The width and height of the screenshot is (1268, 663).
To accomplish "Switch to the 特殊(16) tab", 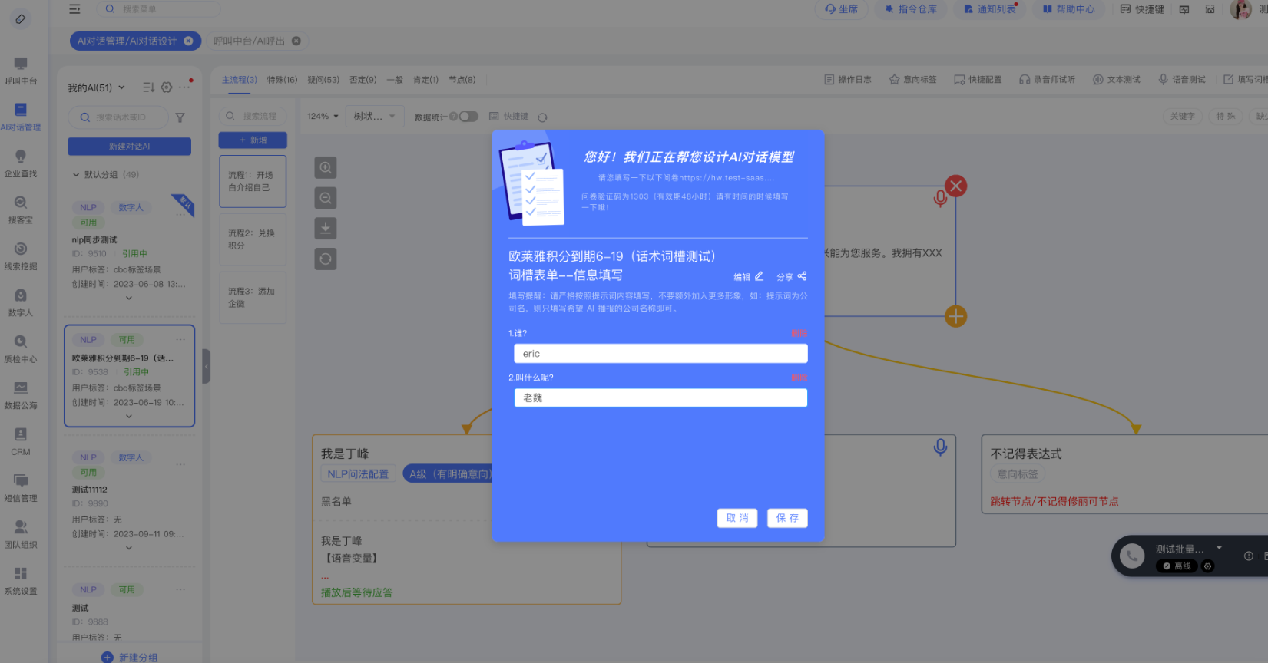I will click(282, 80).
